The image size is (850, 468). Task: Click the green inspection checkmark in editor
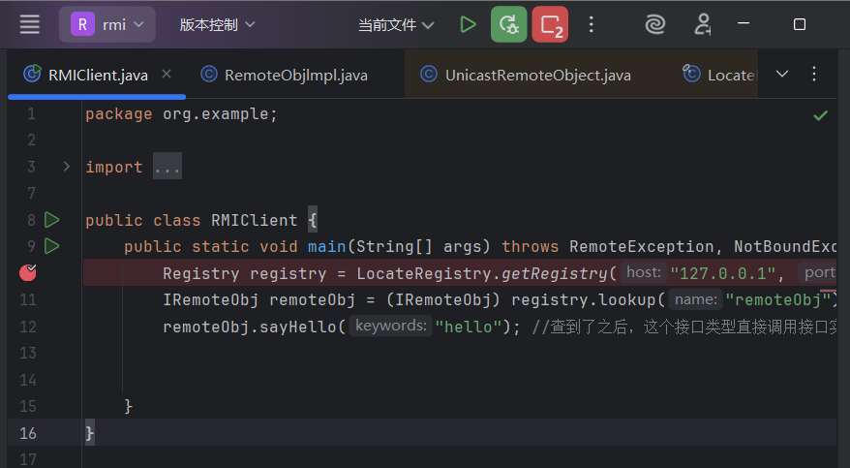820,115
